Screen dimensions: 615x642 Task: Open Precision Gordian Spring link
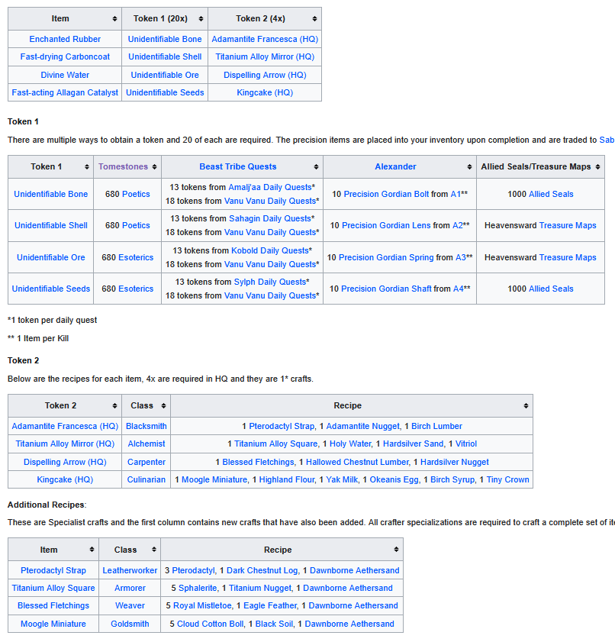coord(386,257)
